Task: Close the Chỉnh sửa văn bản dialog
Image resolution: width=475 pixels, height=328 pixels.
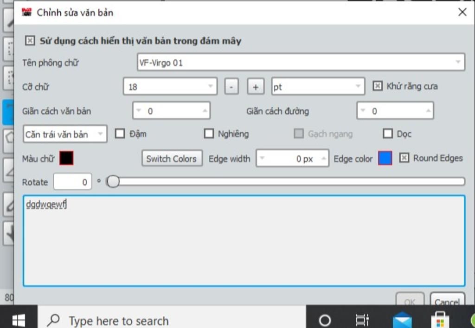Action: click(x=462, y=12)
